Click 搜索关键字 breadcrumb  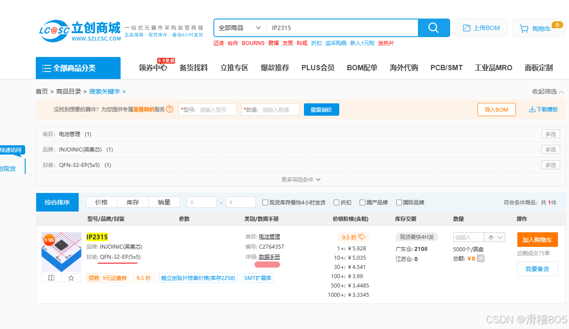pos(104,91)
